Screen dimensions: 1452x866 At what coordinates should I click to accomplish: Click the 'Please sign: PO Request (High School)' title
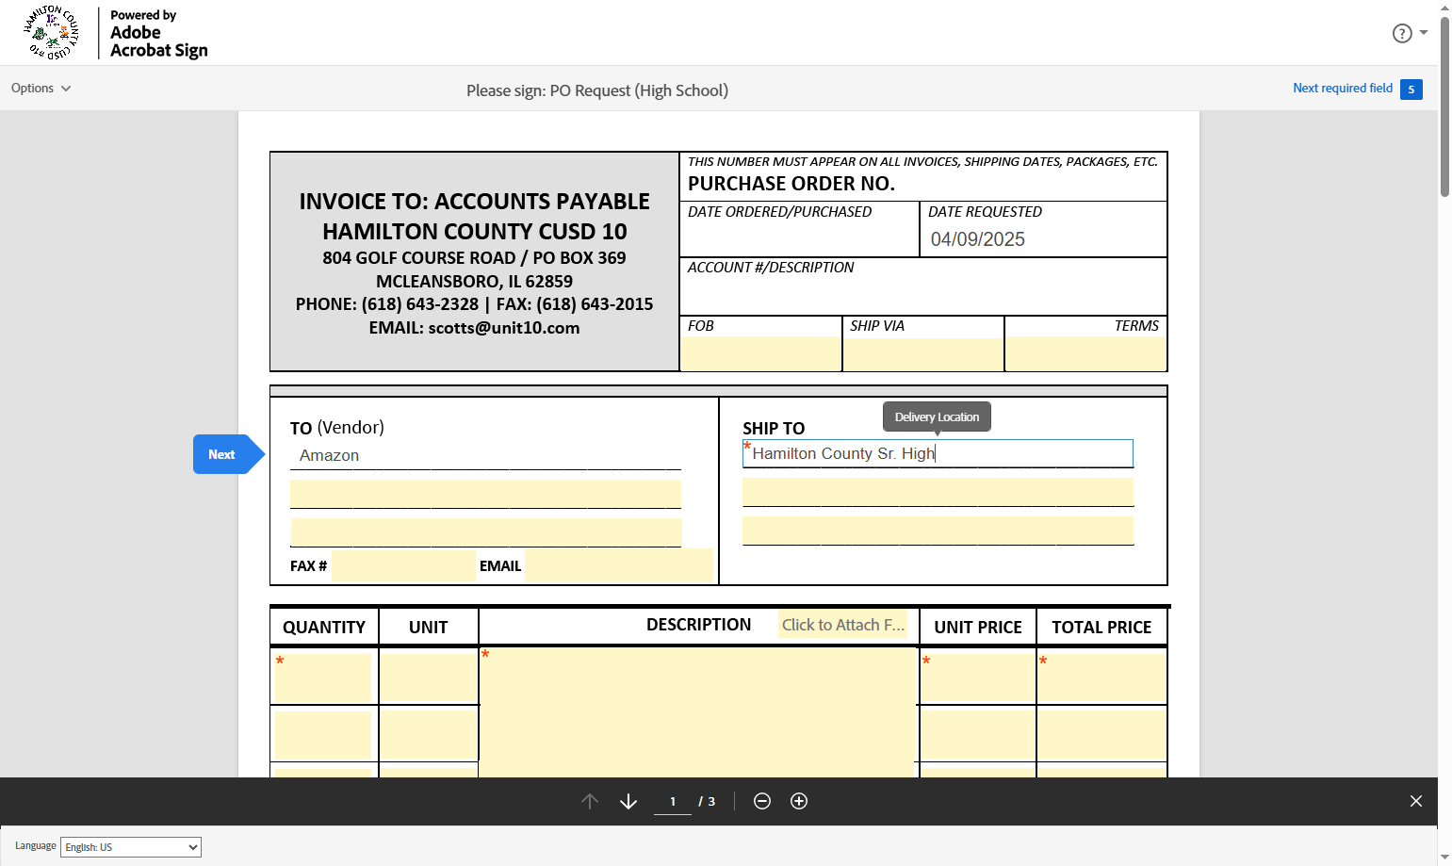click(597, 90)
